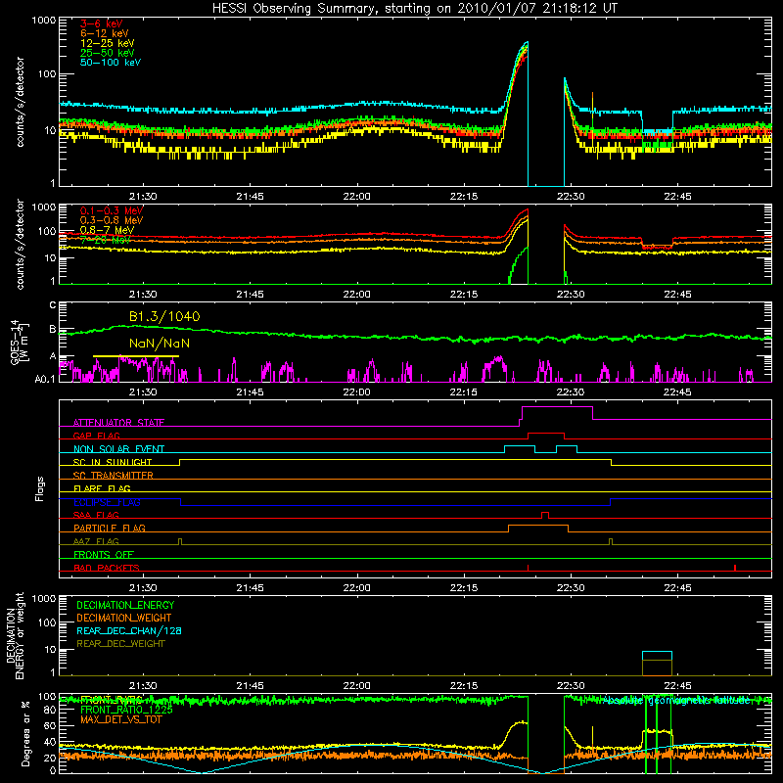Click the 21:30 tick label under the top panel

click(143, 197)
